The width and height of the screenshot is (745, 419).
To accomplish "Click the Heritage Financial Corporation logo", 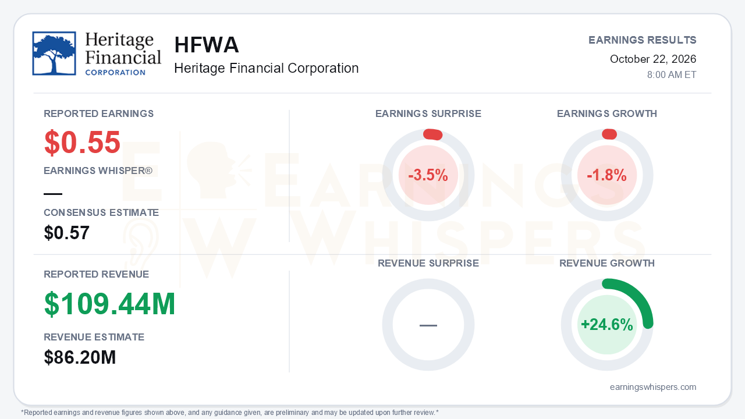I will 97,54.
